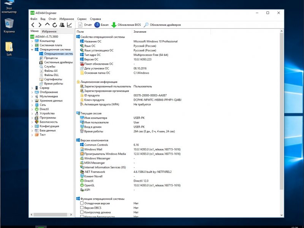304x228 pixels.
Task: Go forward with the right arrow toolbar icon
Action: pyautogui.click(x=40, y=25)
